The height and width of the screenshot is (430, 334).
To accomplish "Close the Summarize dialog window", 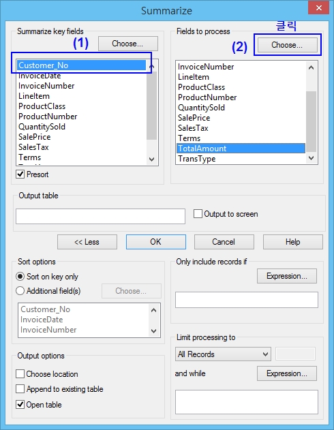I will coord(318,7).
